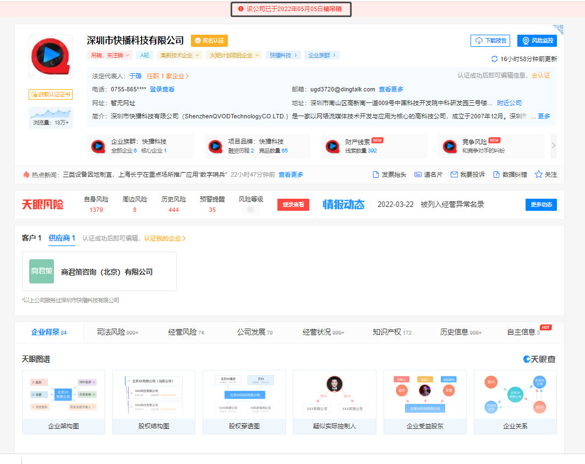Switch to 客户 1 tab

(31, 238)
